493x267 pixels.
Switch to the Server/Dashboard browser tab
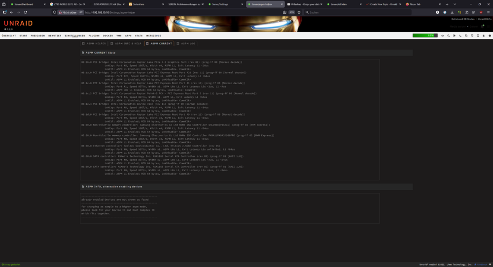(x=27, y=4)
